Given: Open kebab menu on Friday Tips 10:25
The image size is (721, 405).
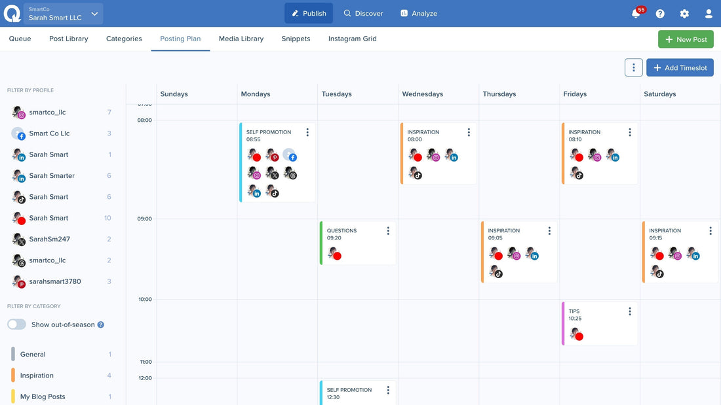Looking at the screenshot, I should pos(629,311).
